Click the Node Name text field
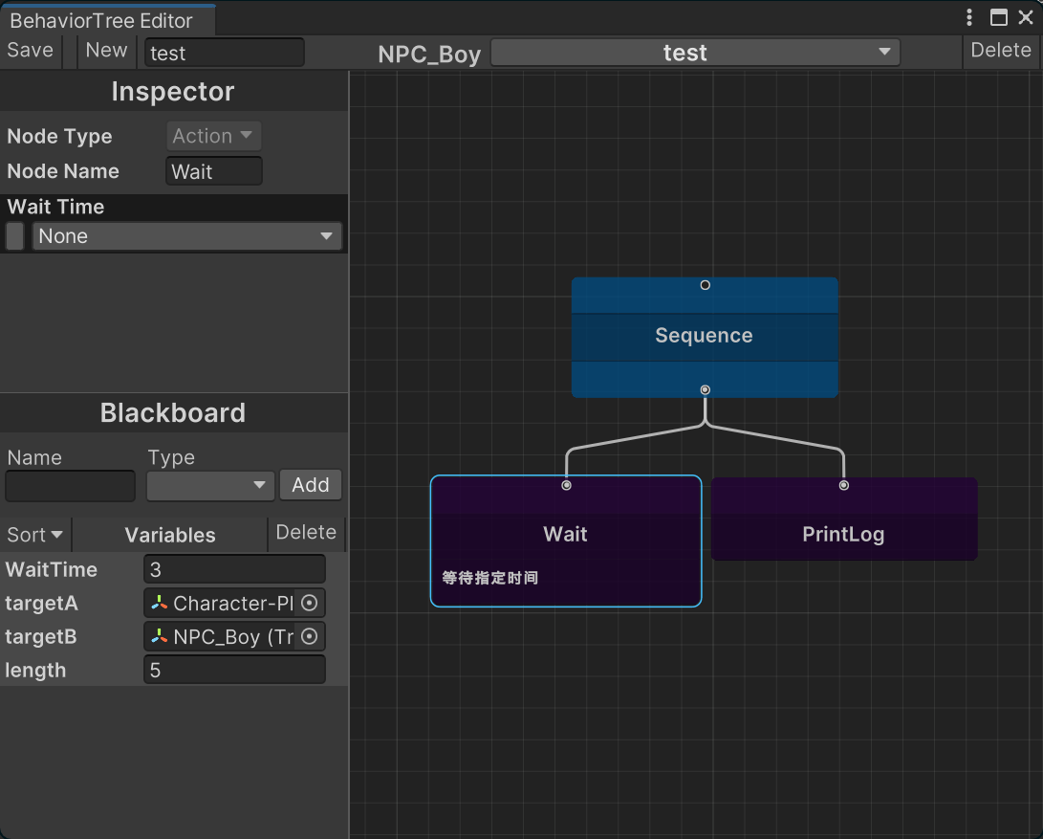1043x839 pixels. [x=213, y=172]
